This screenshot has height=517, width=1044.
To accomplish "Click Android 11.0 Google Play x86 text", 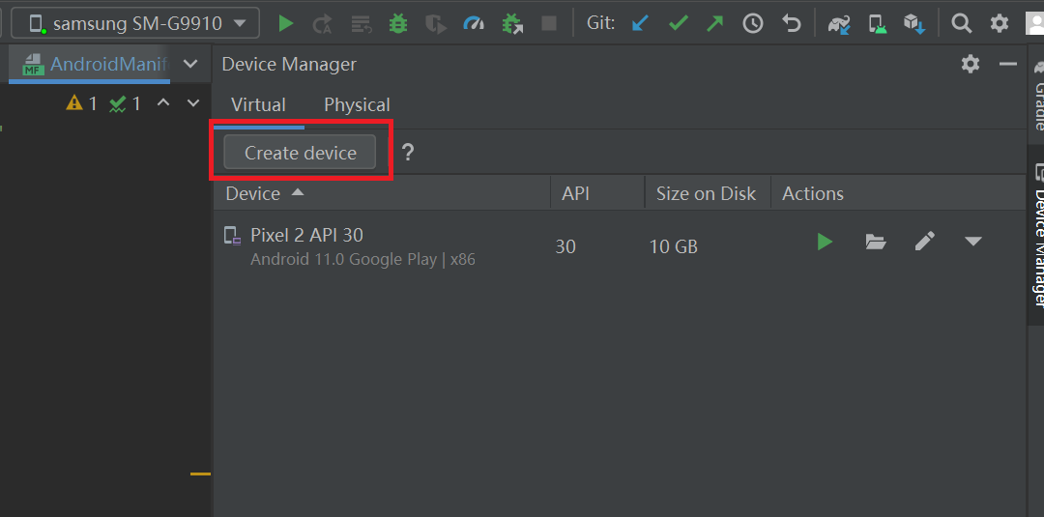I will (x=362, y=260).
